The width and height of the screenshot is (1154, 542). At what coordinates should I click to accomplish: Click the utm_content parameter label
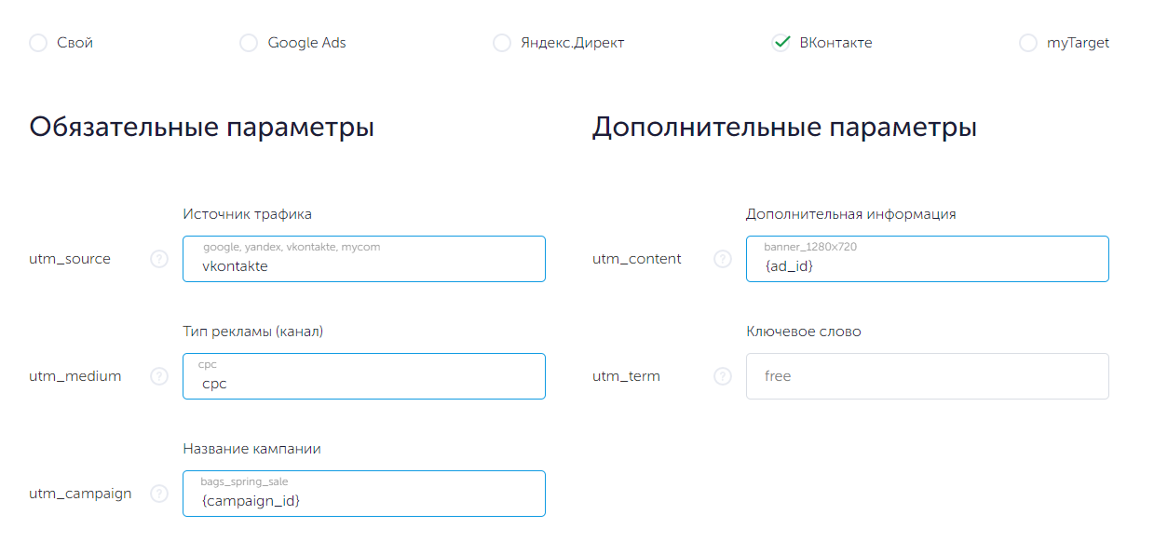(637, 259)
